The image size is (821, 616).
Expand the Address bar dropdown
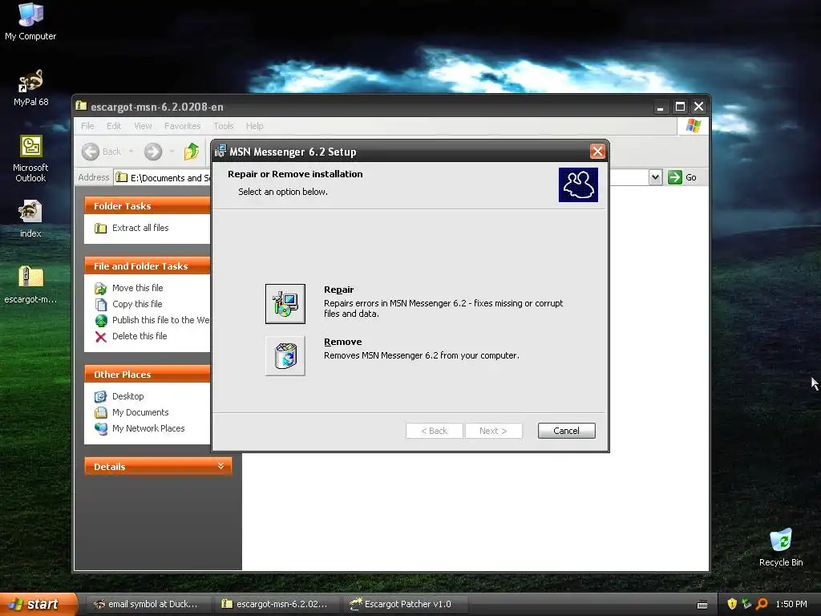pos(655,177)
